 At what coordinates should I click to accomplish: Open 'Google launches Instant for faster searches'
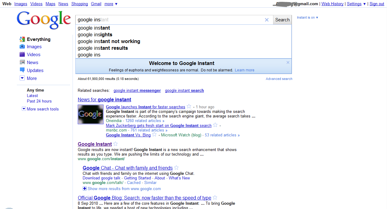pos(145,107)
